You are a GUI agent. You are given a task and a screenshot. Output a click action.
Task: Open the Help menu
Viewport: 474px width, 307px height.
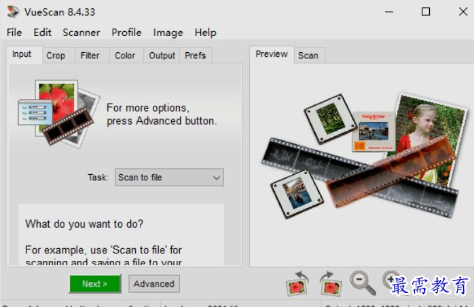205,33
